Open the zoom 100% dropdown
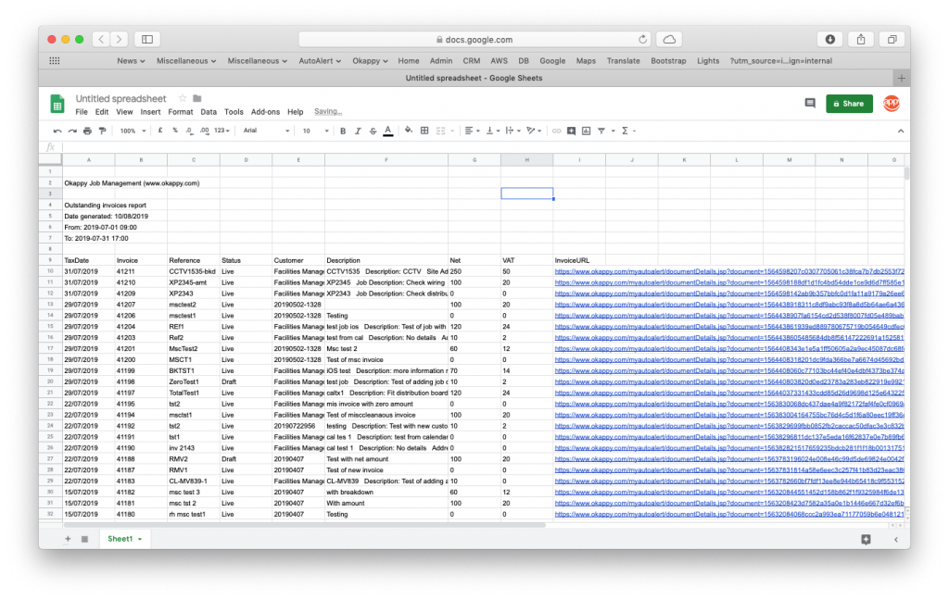 coord(133,131)
